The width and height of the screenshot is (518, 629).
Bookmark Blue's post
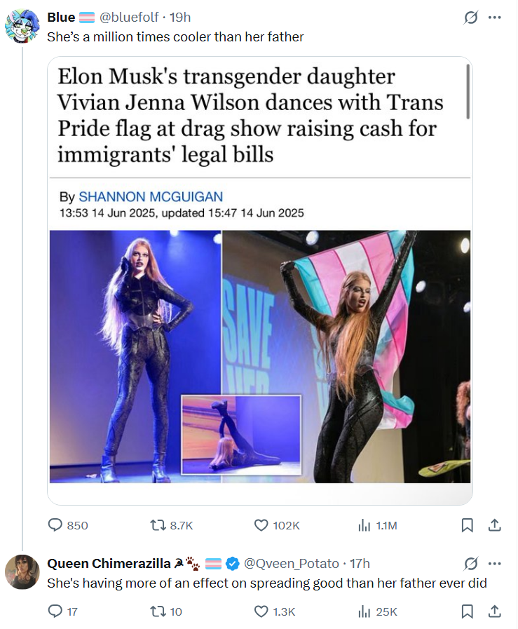click(x=468, y=525)
